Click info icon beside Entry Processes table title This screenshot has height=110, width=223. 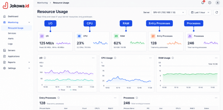(58, 98)
